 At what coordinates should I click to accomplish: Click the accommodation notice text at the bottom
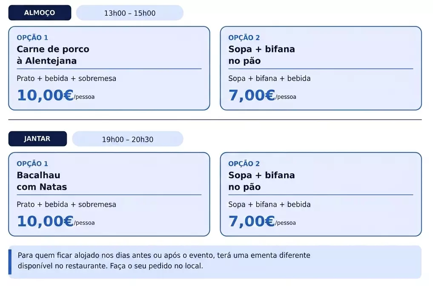pyautogui.click(x=164, y=261)
